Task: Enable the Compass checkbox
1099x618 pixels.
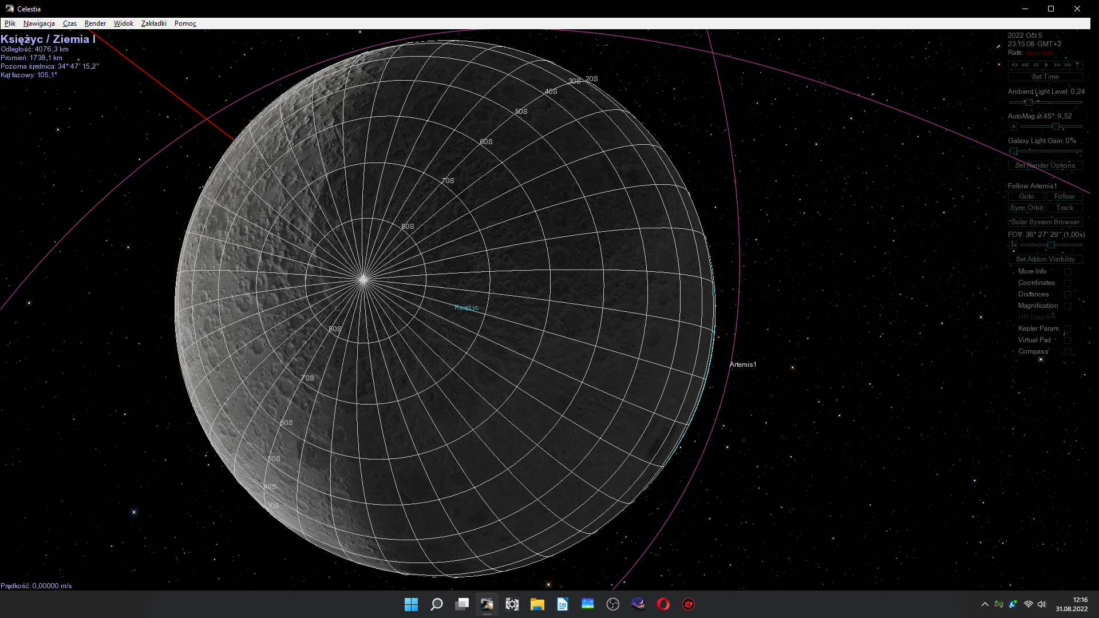Action: (1068, 352)
